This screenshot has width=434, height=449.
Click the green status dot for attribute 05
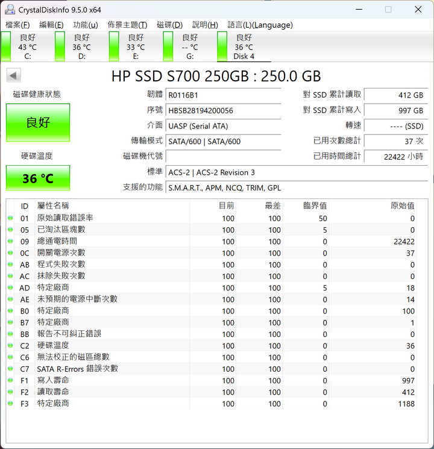click(x=10, y=230)
